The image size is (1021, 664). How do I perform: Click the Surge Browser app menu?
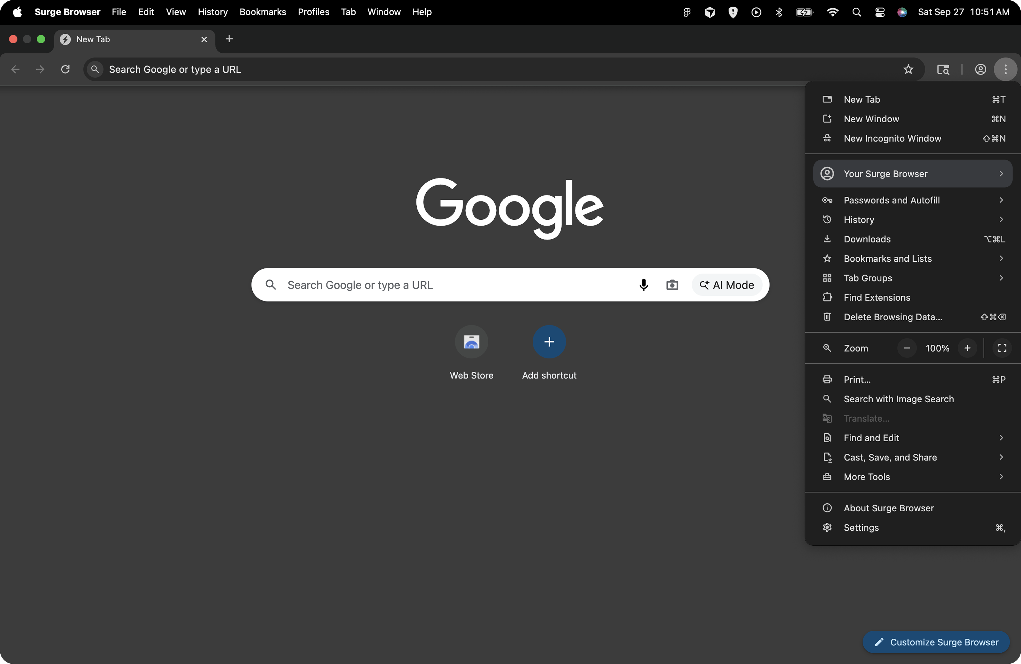[67, 12]
